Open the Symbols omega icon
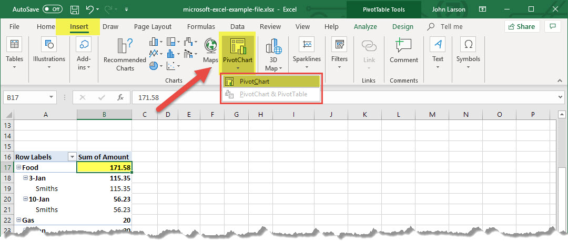Screen dimensions: 568x241 [468, 45]
